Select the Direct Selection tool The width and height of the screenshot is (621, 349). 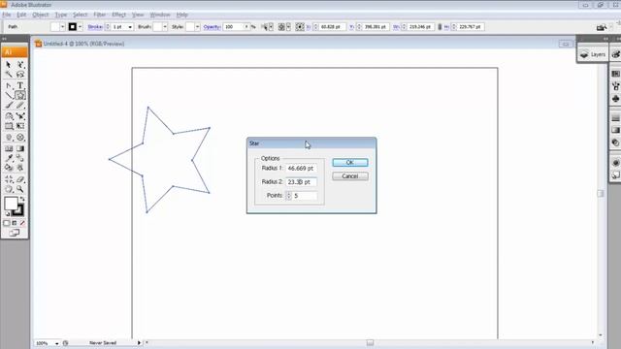click(20, 65)
